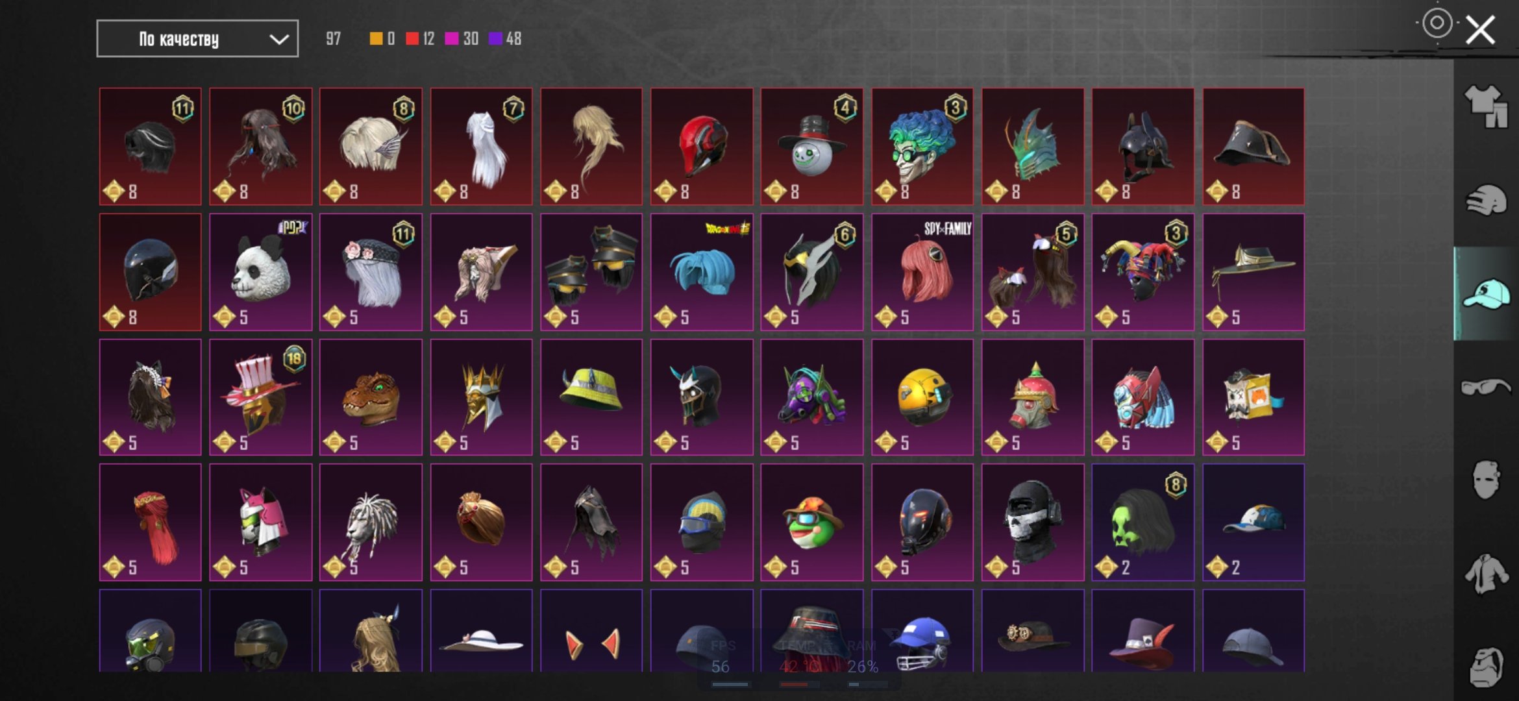Select the SPY×FAMILY pink hair item
The width and height of the screenshot is (1519, 701).
point(922,272)
